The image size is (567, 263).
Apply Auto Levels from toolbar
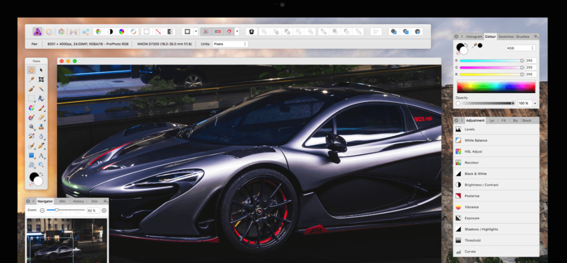click(98, 32)
